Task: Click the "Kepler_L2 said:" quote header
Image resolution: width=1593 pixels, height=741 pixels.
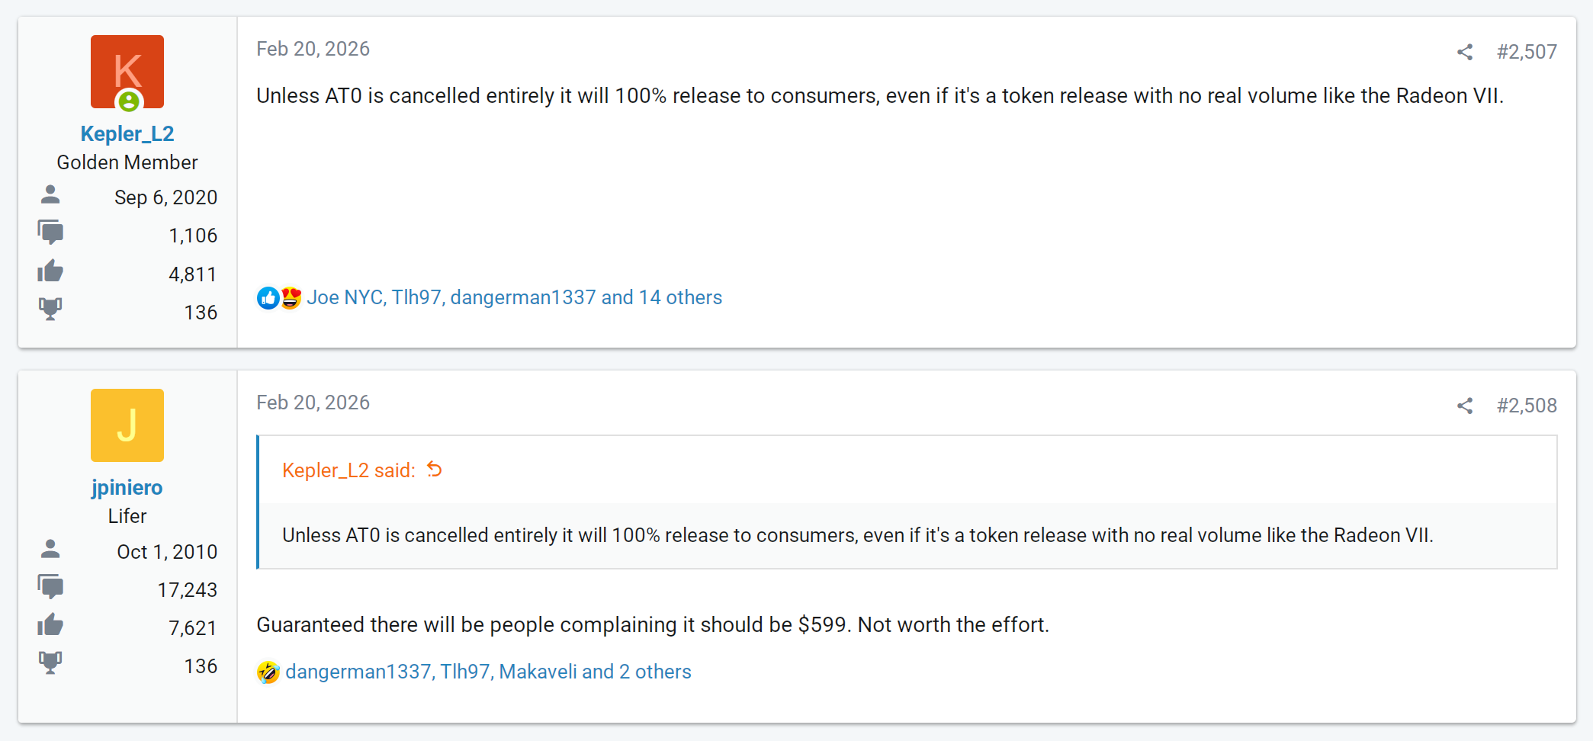Action: click(x=348, y=470)
